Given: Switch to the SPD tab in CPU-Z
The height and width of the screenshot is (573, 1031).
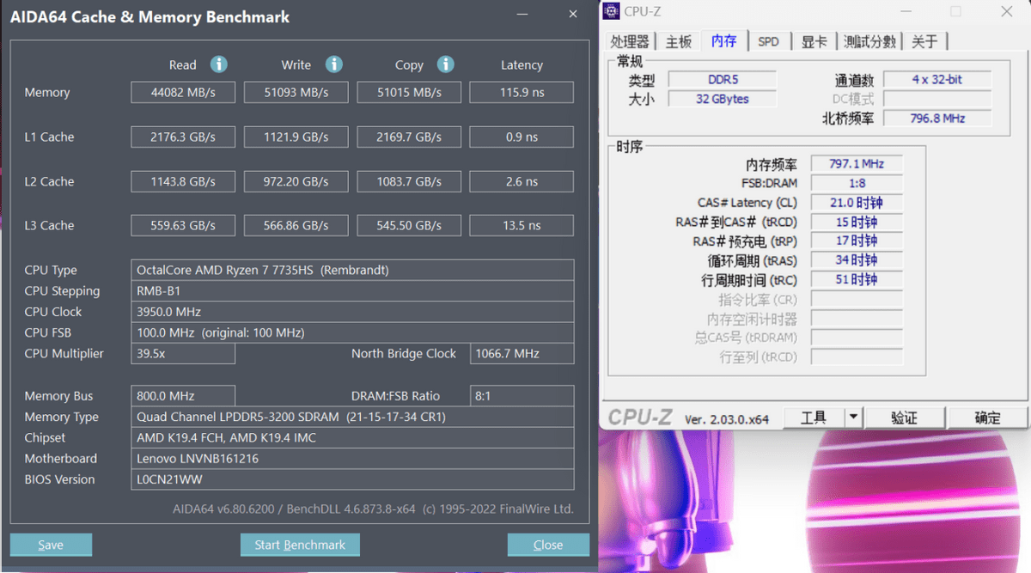Looking at the screenshot, I should (769, 41).
